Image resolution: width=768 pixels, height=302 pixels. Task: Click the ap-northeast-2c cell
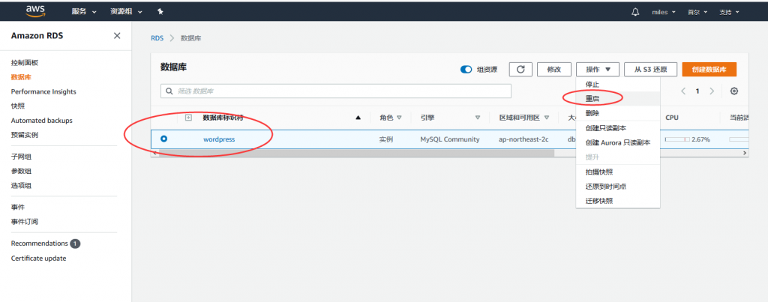(523, 139)
